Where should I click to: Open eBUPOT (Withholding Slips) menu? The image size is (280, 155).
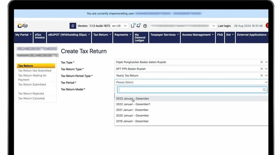(69, 35)
